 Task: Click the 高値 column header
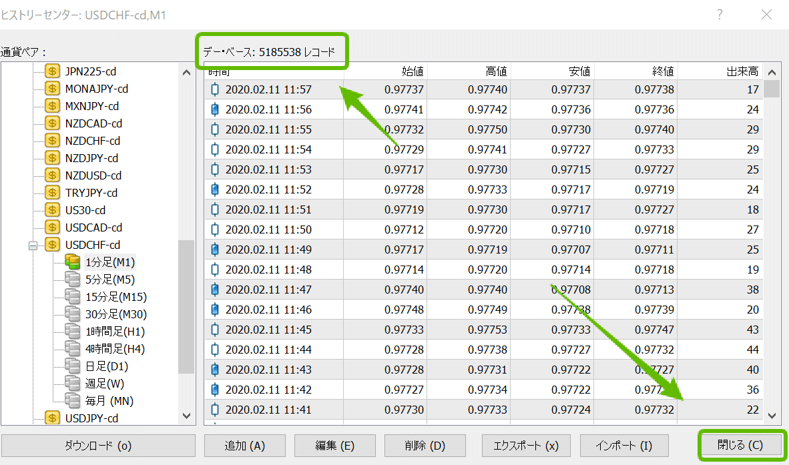[x=469, y=71]
